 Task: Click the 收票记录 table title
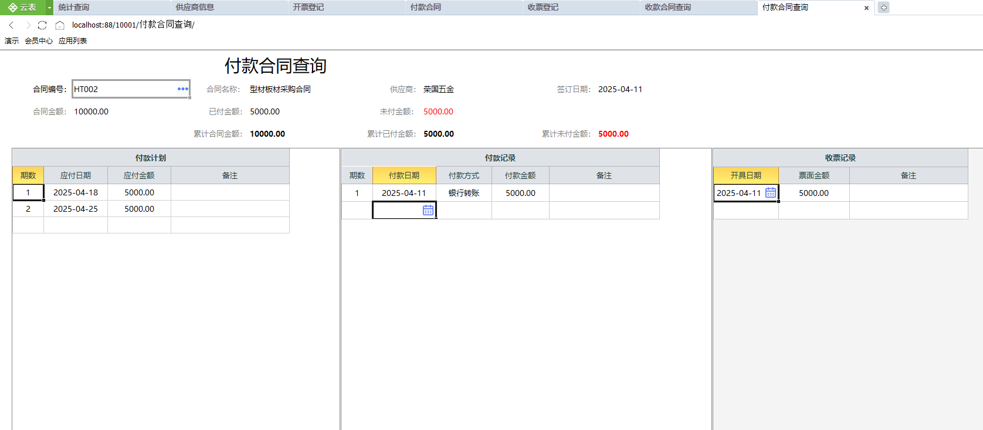pos(840,158)
